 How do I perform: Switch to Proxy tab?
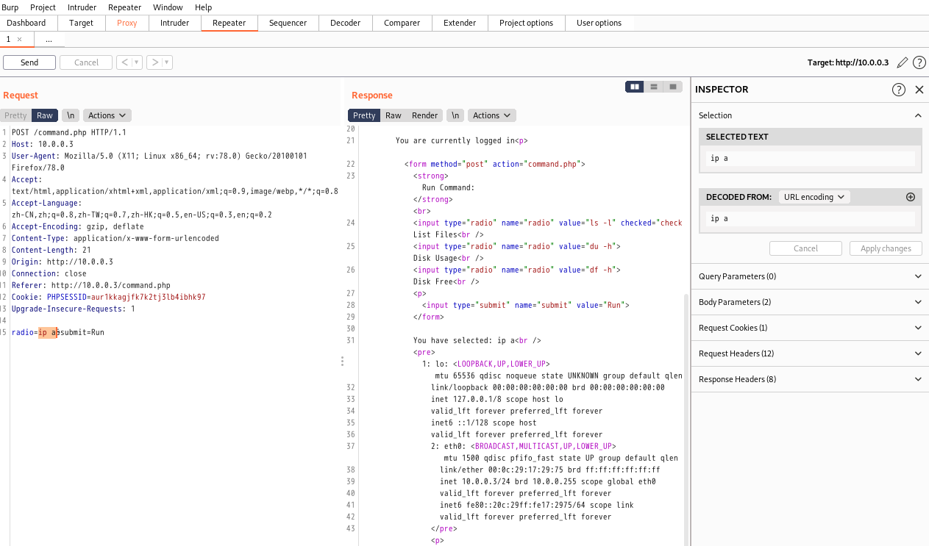click(x=127, y=23)
